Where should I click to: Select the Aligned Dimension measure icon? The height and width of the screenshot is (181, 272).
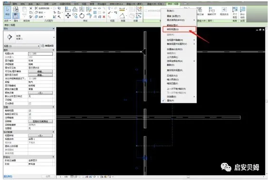(122, 9)
